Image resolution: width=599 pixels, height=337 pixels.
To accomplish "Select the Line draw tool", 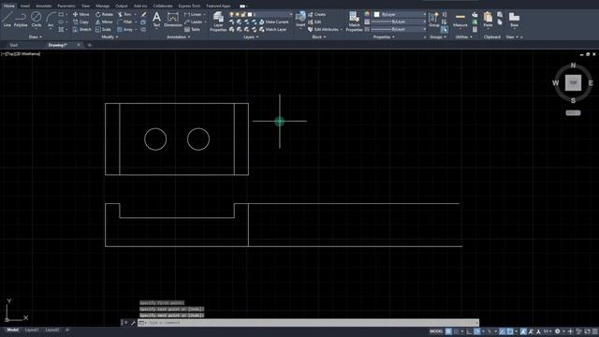I will [x=7, y=19].
